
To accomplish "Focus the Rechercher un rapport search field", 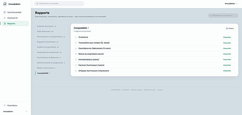I will coord(223,15).
